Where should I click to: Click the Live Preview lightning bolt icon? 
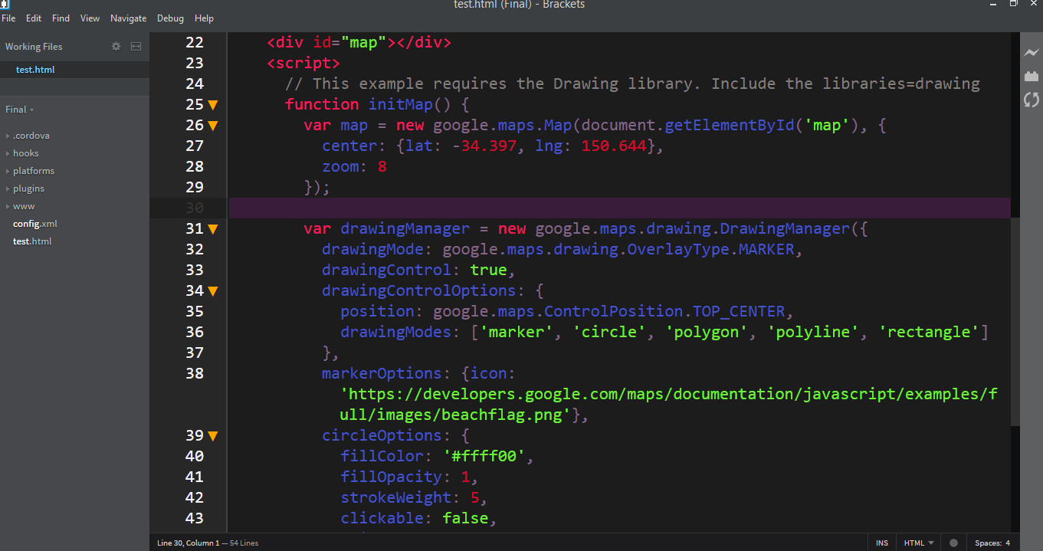pyautogui.click(x=1031, y=52)
